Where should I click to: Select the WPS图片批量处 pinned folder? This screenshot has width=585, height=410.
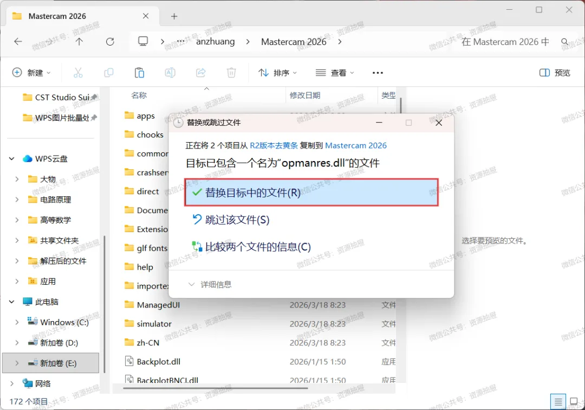coord(60,118)
